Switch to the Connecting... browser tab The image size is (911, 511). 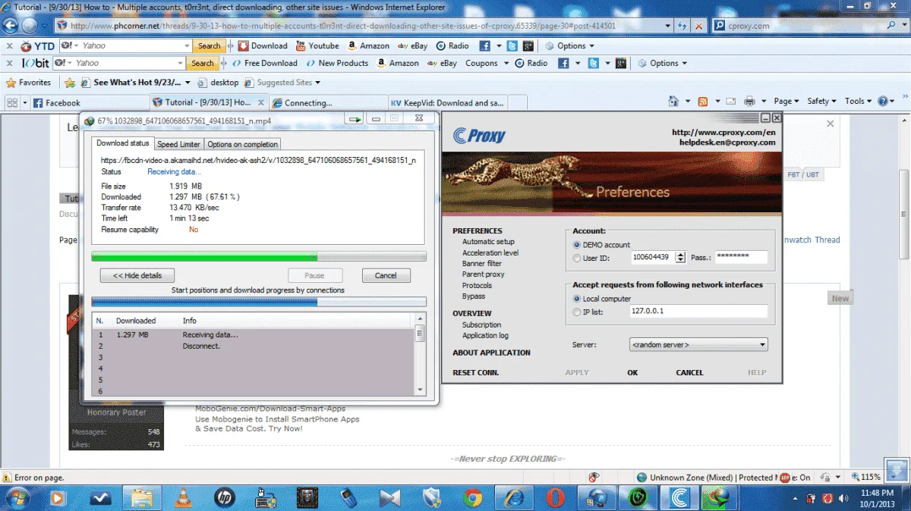coord(328,102)
